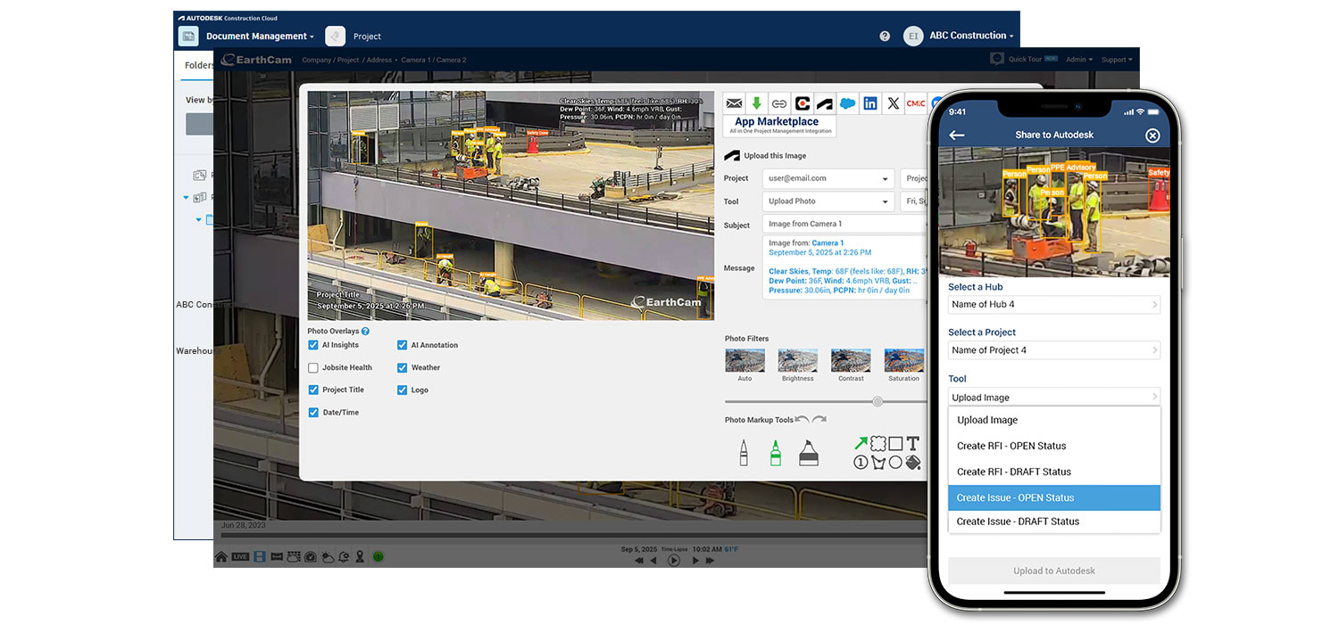Select the highlighter markup tool
1339x624 pixels.
pyautogui.click(x=808, y=453)
